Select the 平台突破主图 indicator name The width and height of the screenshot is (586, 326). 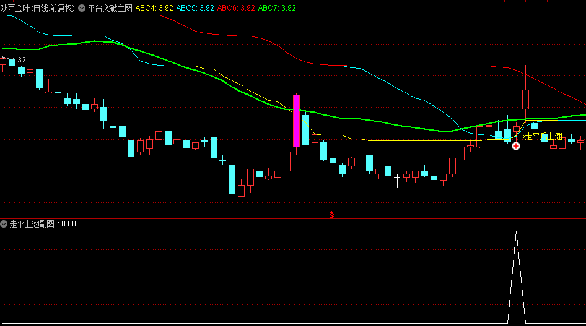[110, 8]
